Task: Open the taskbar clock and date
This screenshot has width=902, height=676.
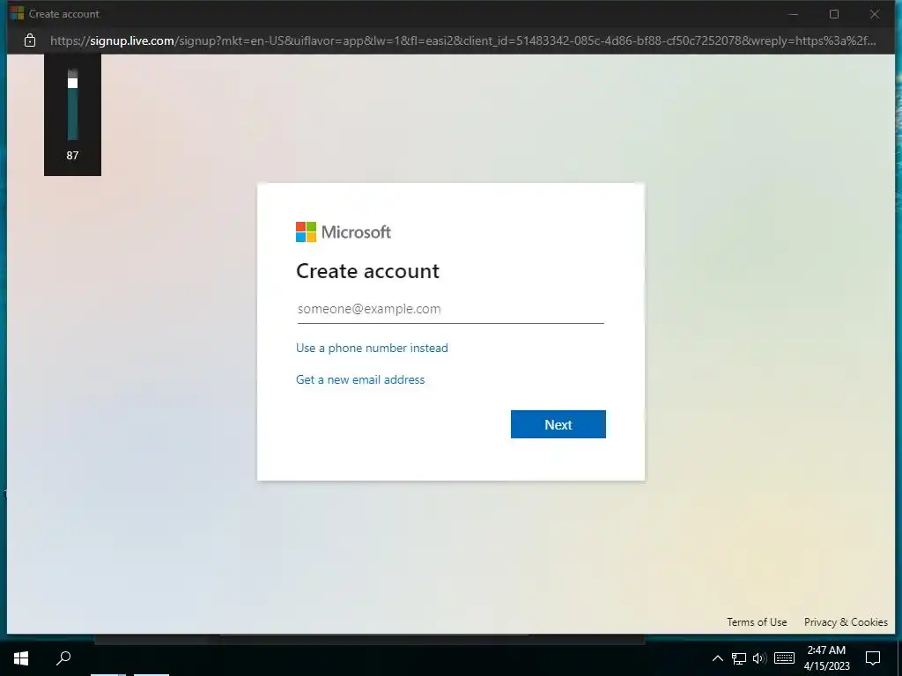Action: tap(826, 658)
